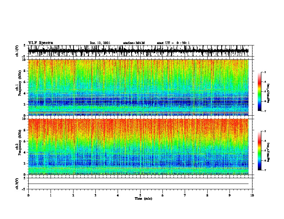Click the time axis tick label "2"
The height and width of the screenshot is (219, 284).
[x=73, y=195]
